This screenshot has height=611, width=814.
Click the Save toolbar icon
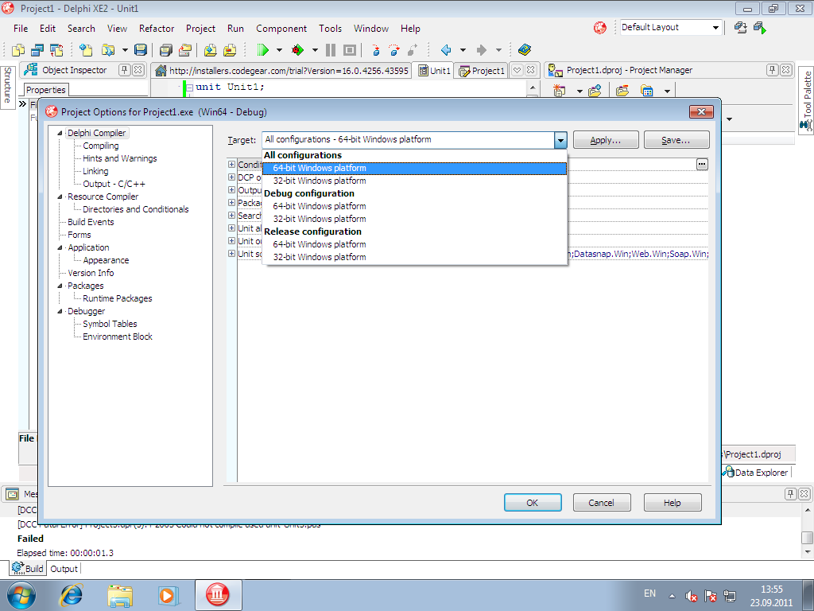tap(140, 50)
